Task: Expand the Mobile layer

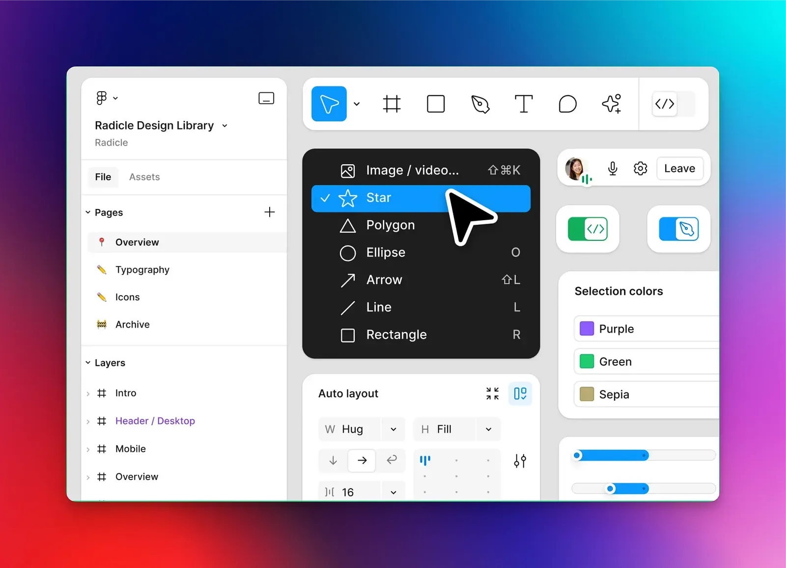Action: (88, 449)
